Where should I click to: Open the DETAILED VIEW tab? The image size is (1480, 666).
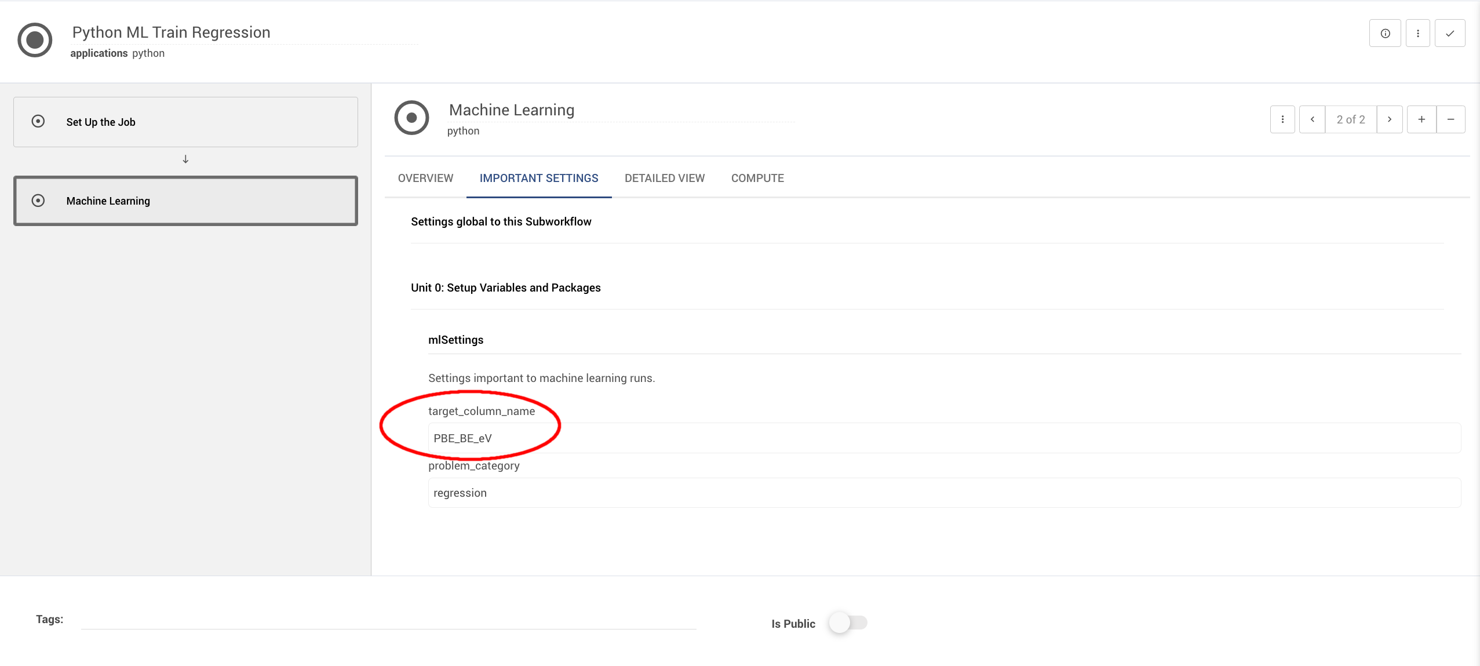pos(664,178)
